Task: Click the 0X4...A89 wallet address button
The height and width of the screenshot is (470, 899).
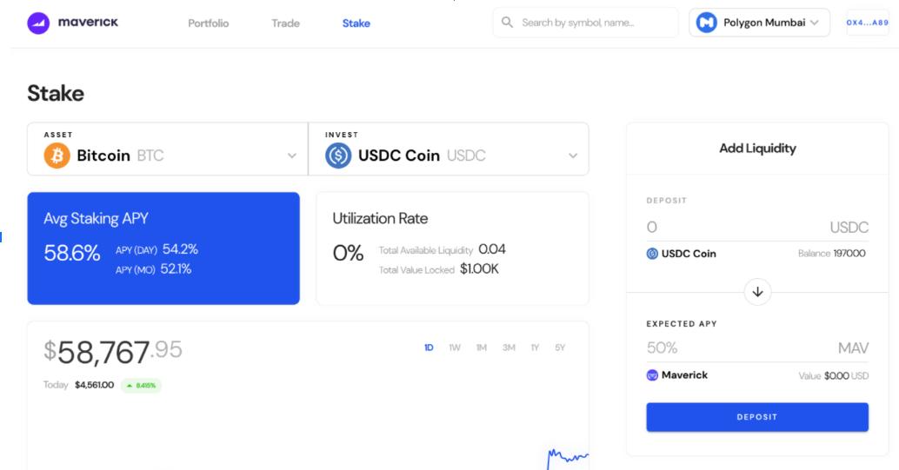Action: (866, 23)
